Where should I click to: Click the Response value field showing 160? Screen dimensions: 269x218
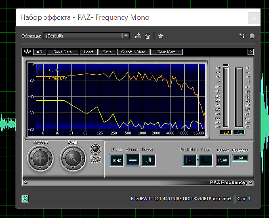(240, 158)
